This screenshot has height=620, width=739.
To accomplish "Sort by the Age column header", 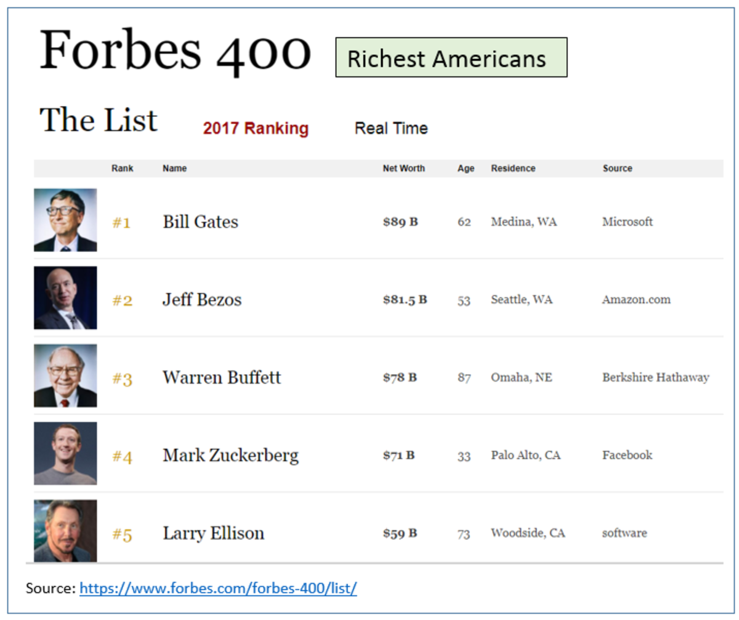I will tap(466, 168).
